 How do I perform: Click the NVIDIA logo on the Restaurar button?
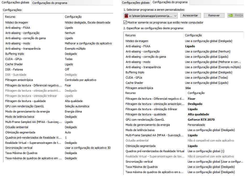tap(230, 15)
